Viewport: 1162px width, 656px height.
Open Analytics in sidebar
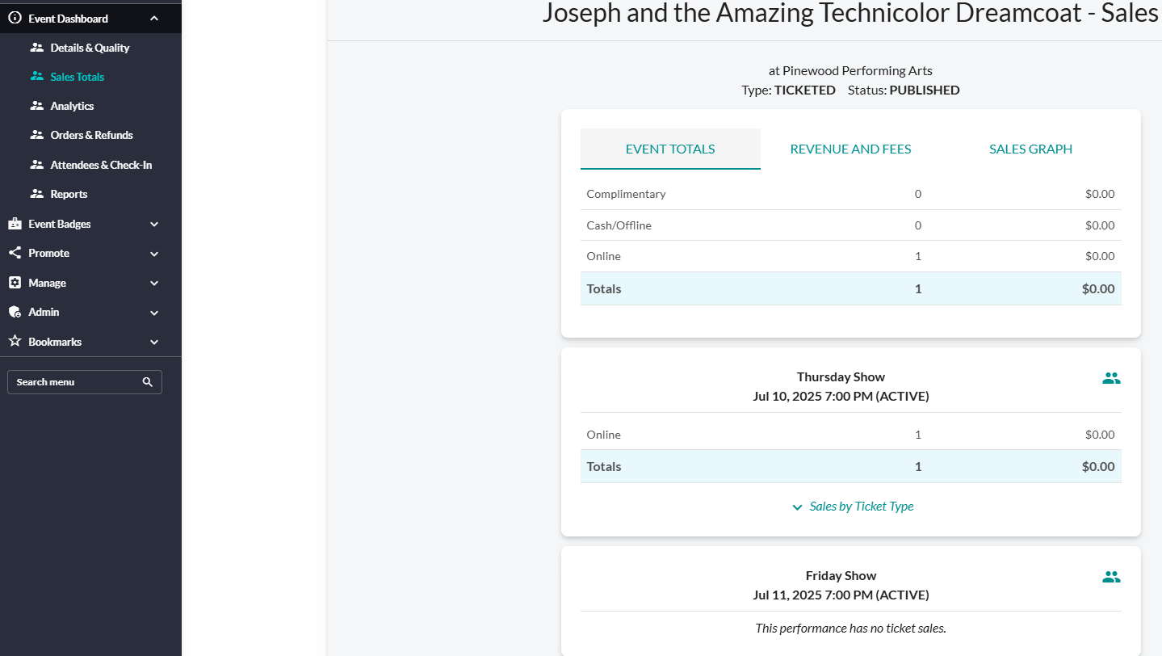tap(72, 106)
